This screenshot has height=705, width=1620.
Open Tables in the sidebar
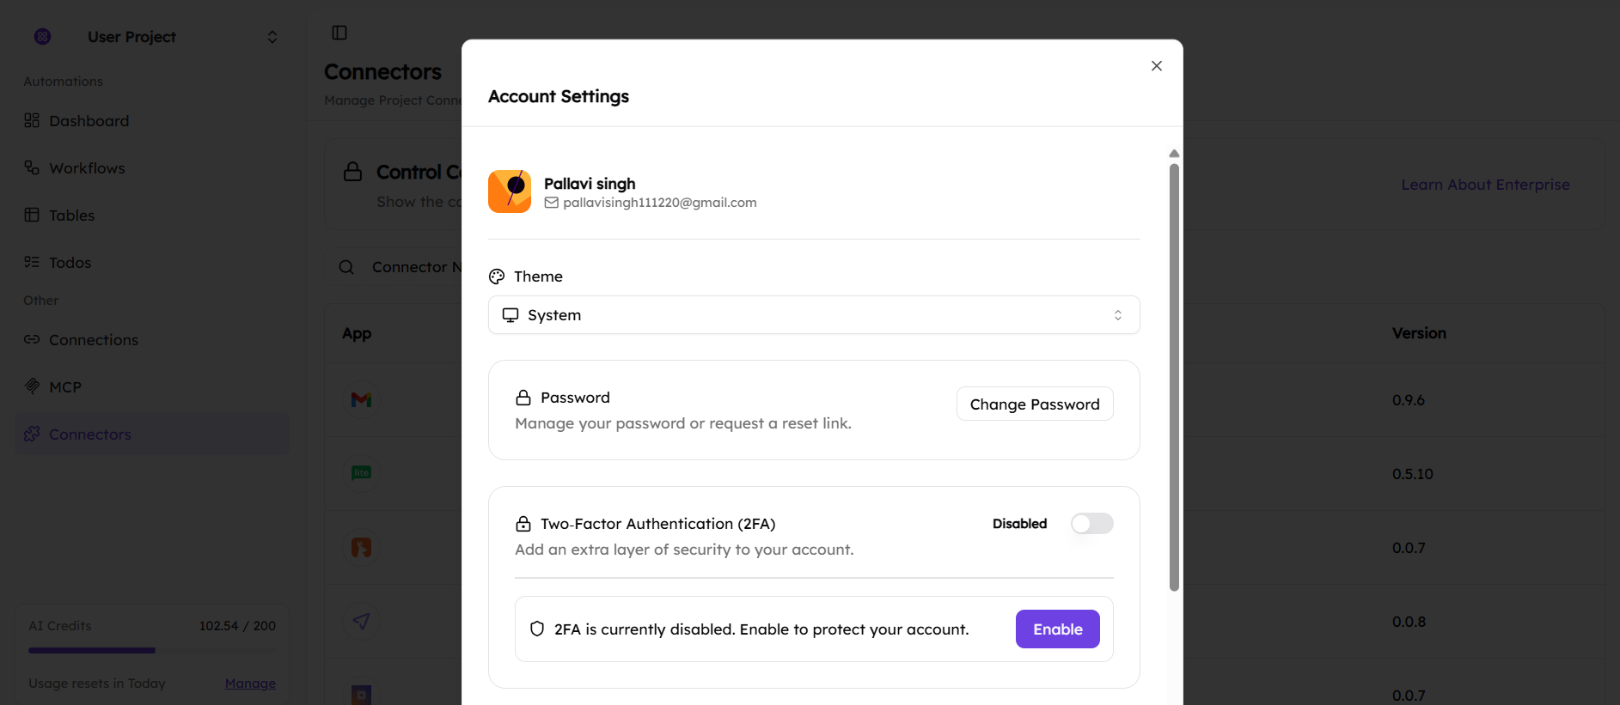(71, 216)
